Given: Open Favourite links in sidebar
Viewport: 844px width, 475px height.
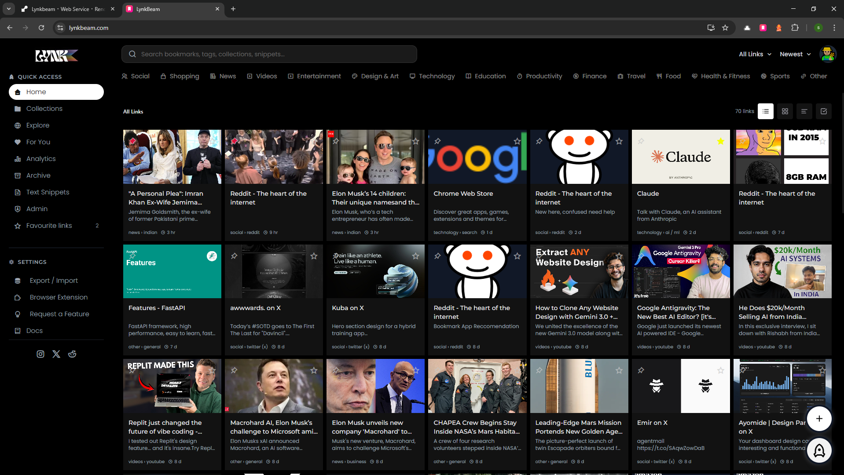Looking at the screenshot, I should tap(56, 226).
